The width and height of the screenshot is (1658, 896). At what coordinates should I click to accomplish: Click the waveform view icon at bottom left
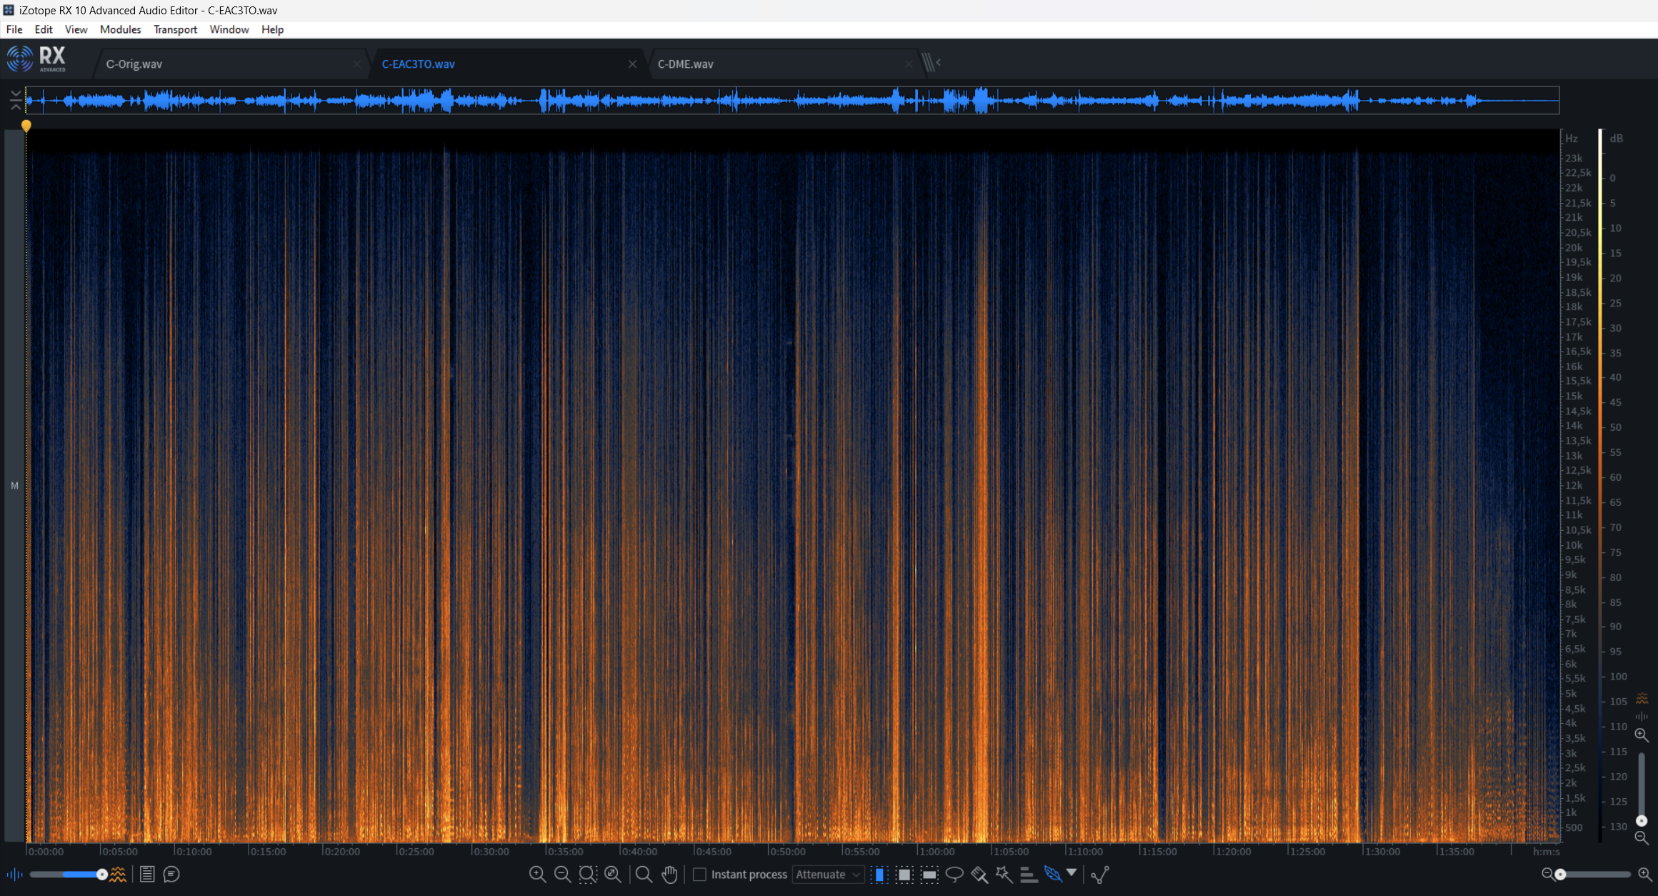14,874
